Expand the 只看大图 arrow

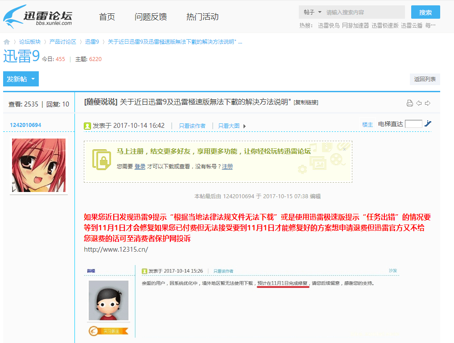click(x=244, y=126)
